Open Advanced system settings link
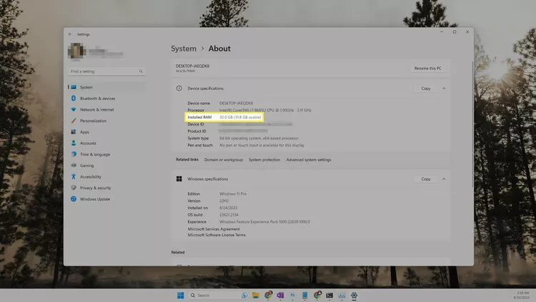The image size is (536, 302). [309, 160]
